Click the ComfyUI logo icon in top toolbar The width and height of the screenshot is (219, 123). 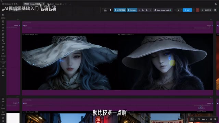105,10
